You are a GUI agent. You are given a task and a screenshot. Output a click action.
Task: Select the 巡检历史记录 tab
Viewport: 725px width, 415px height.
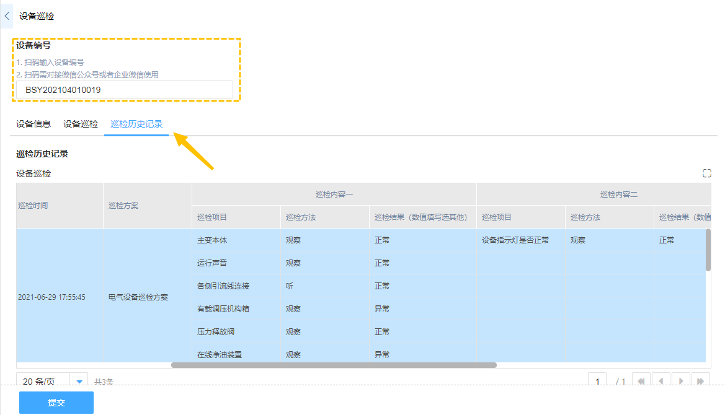tap(136, 124)
